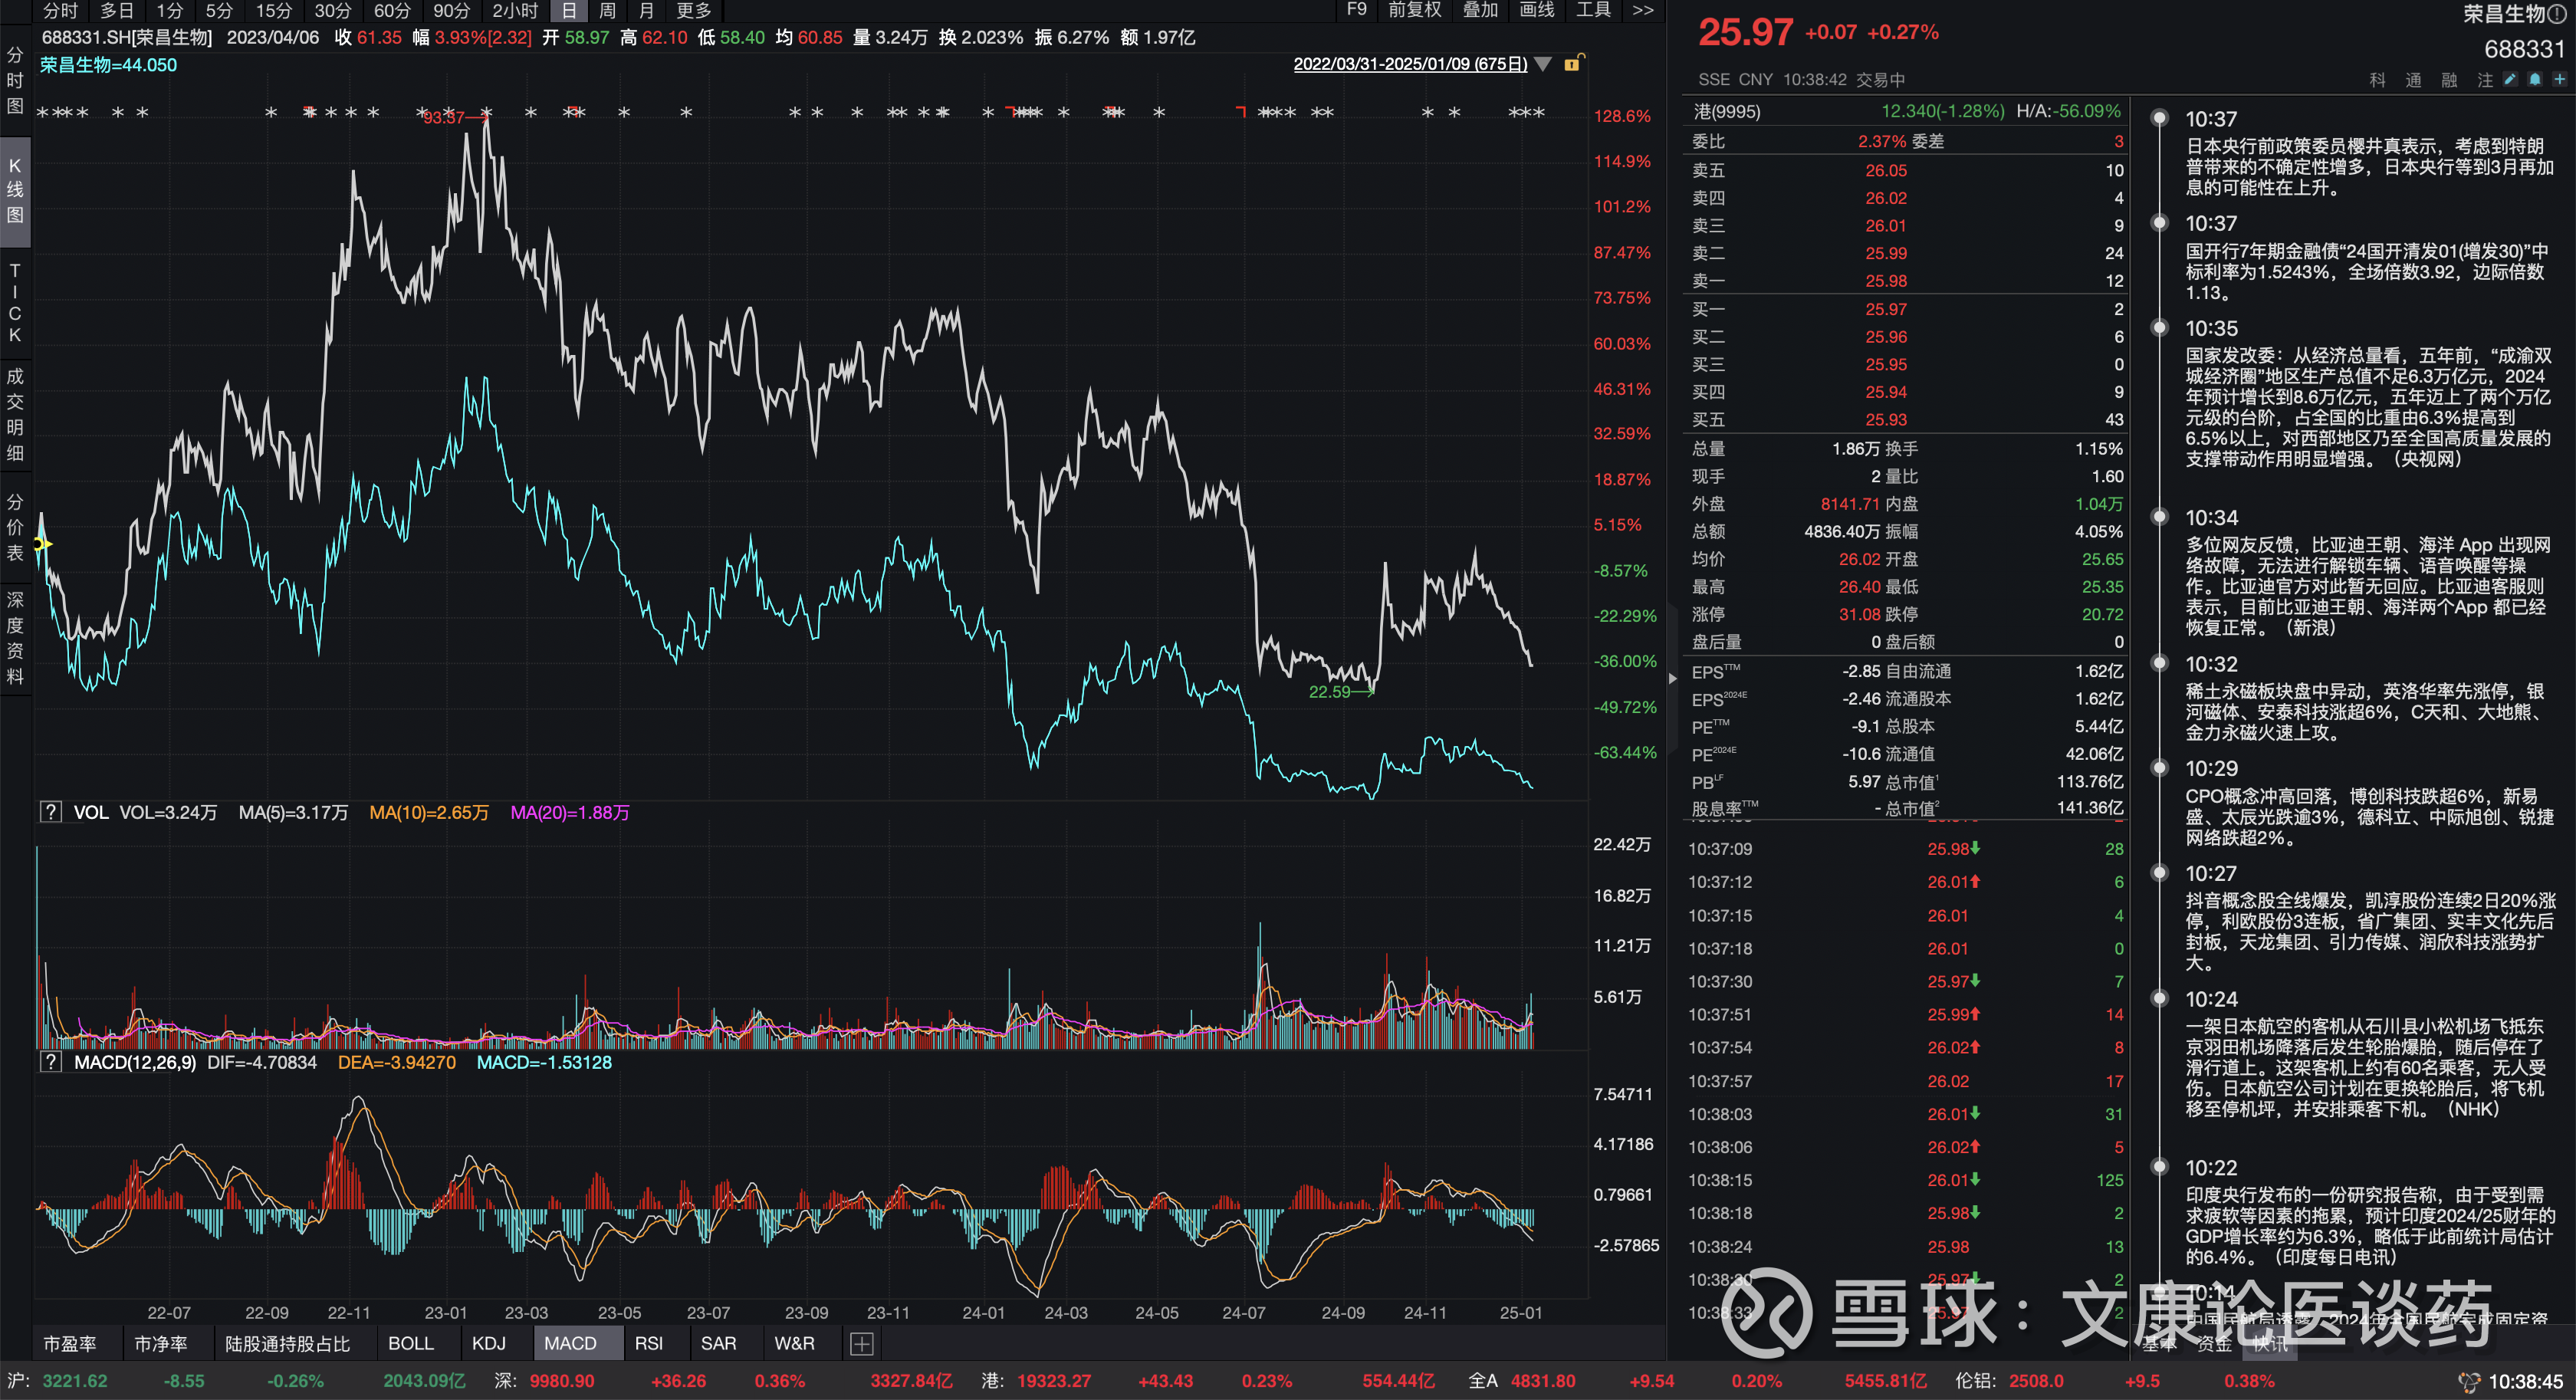
Task: Expand the side panel arrow near EPS
Action: point(1673,678)
